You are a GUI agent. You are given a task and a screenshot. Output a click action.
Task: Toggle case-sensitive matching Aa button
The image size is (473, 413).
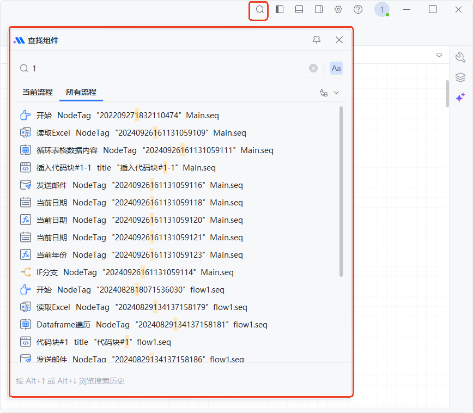click(336, 68)
